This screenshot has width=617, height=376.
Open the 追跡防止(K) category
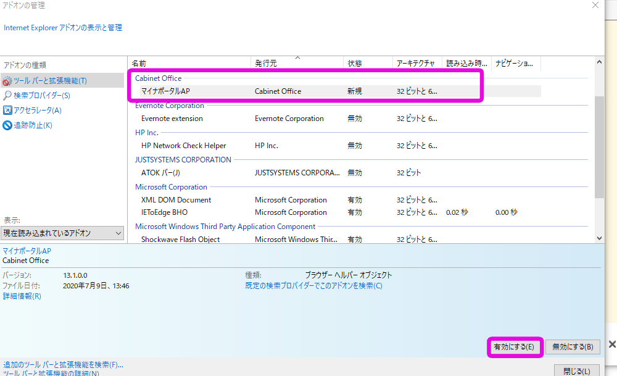tap(33, 125)
